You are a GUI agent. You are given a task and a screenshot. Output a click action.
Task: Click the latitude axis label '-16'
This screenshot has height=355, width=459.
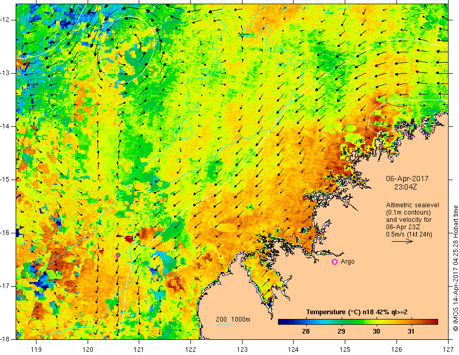(x=6, y=233)
